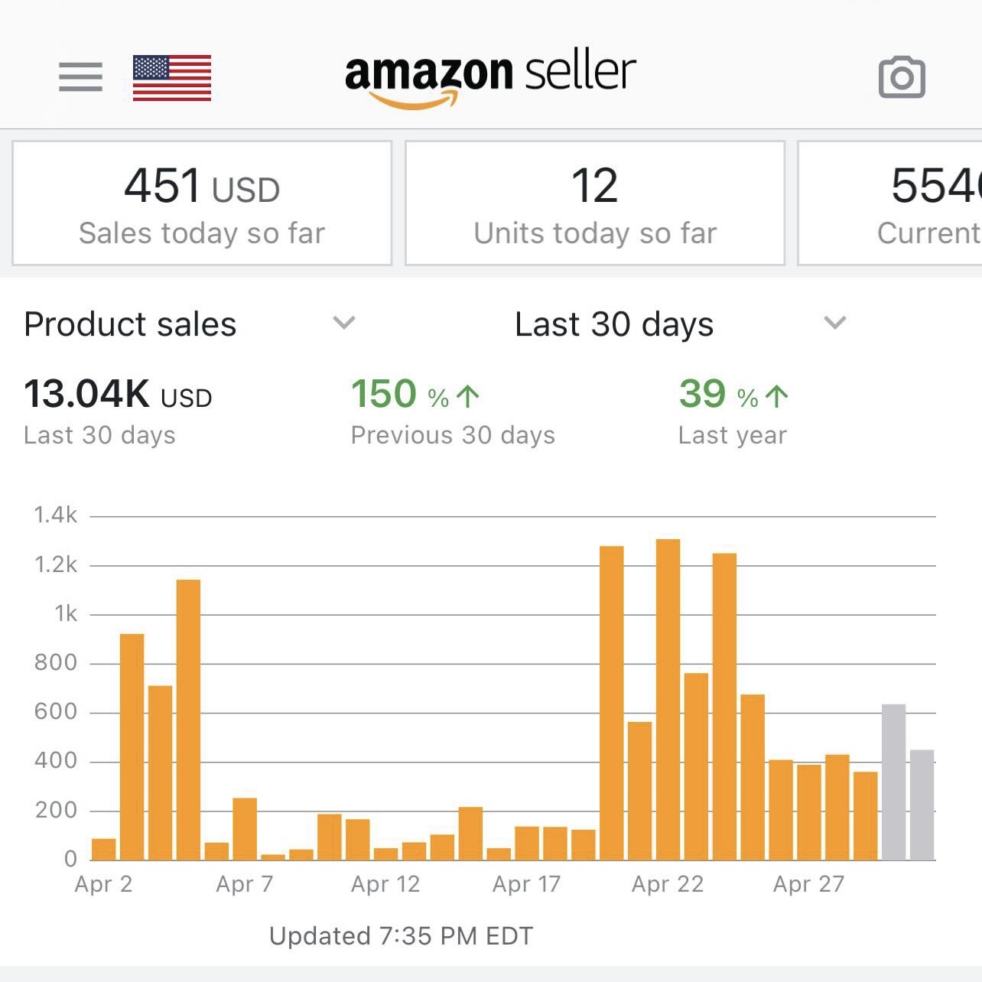Tap the 39% Last year comparison
982x982 pixels.
click(x=733, y=411)
